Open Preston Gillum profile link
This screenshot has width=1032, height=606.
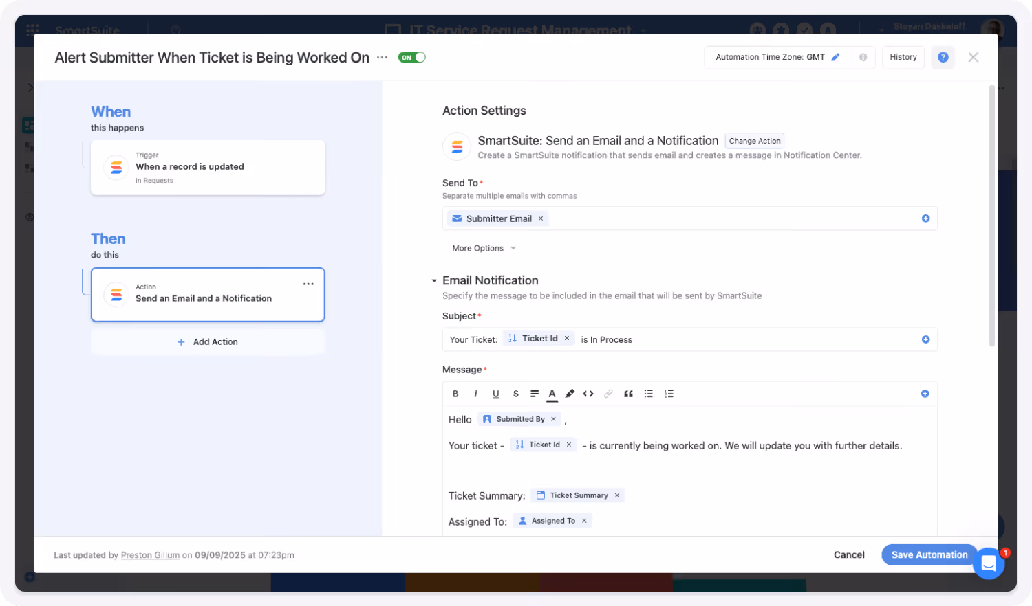tap(150, 555)
